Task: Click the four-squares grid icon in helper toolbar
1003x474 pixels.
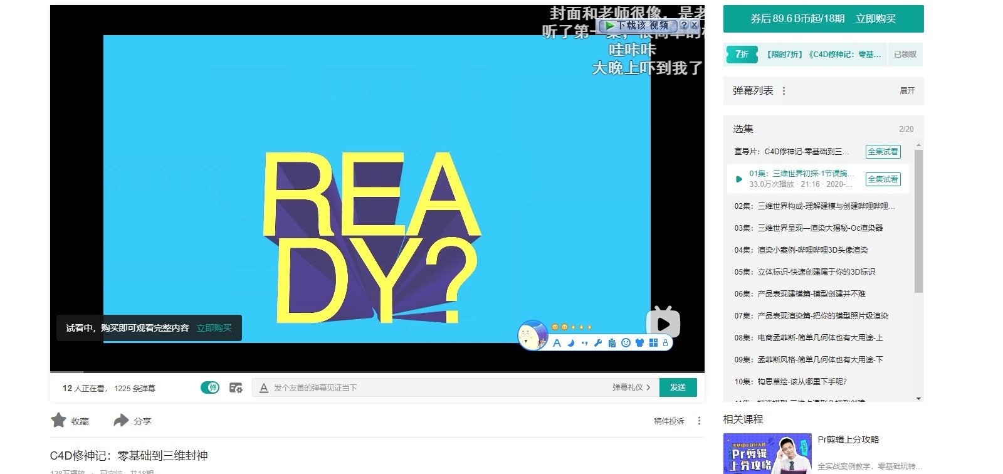Action: pos(653,343)
